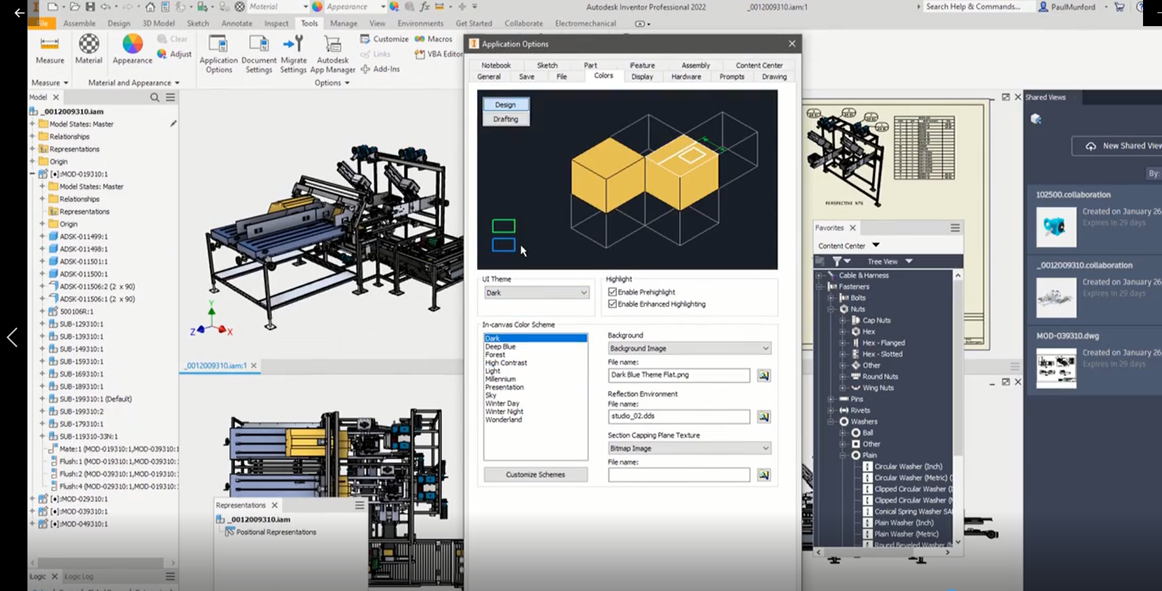Click the filter icon in Content Center
Screen dimensions: 1162x591
click(837, 261)
